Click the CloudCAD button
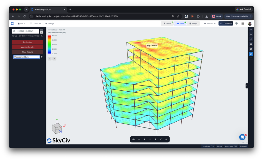Screen dimensions: 263x160 click(x=226, y=23)
